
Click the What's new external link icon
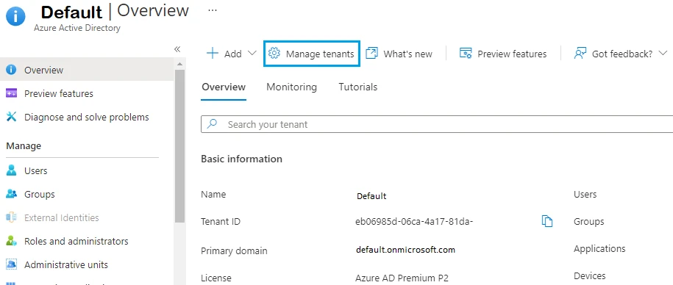[371, 53]
